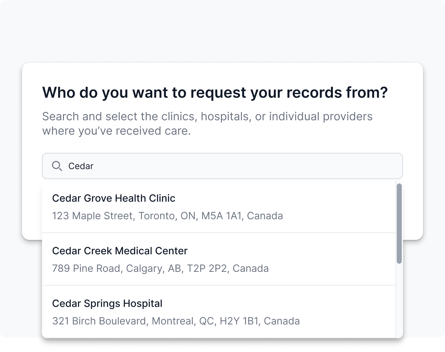Click the 123 Maple Street, Toronto address
Image resolution: width=445 pixels, height=352 pixels.
[x=167, y=216]
